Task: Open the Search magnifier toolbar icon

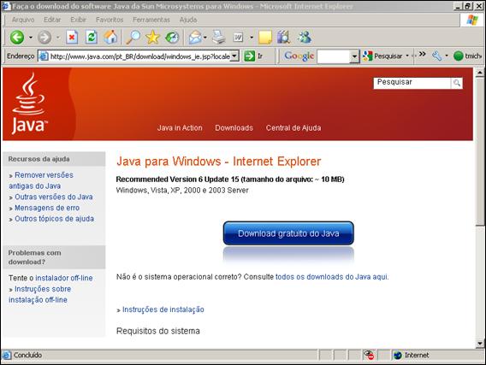Action: point(133,38)
